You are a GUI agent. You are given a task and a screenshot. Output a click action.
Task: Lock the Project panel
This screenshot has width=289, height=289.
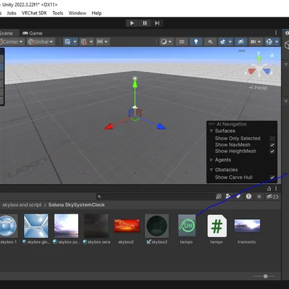(269, 189)
